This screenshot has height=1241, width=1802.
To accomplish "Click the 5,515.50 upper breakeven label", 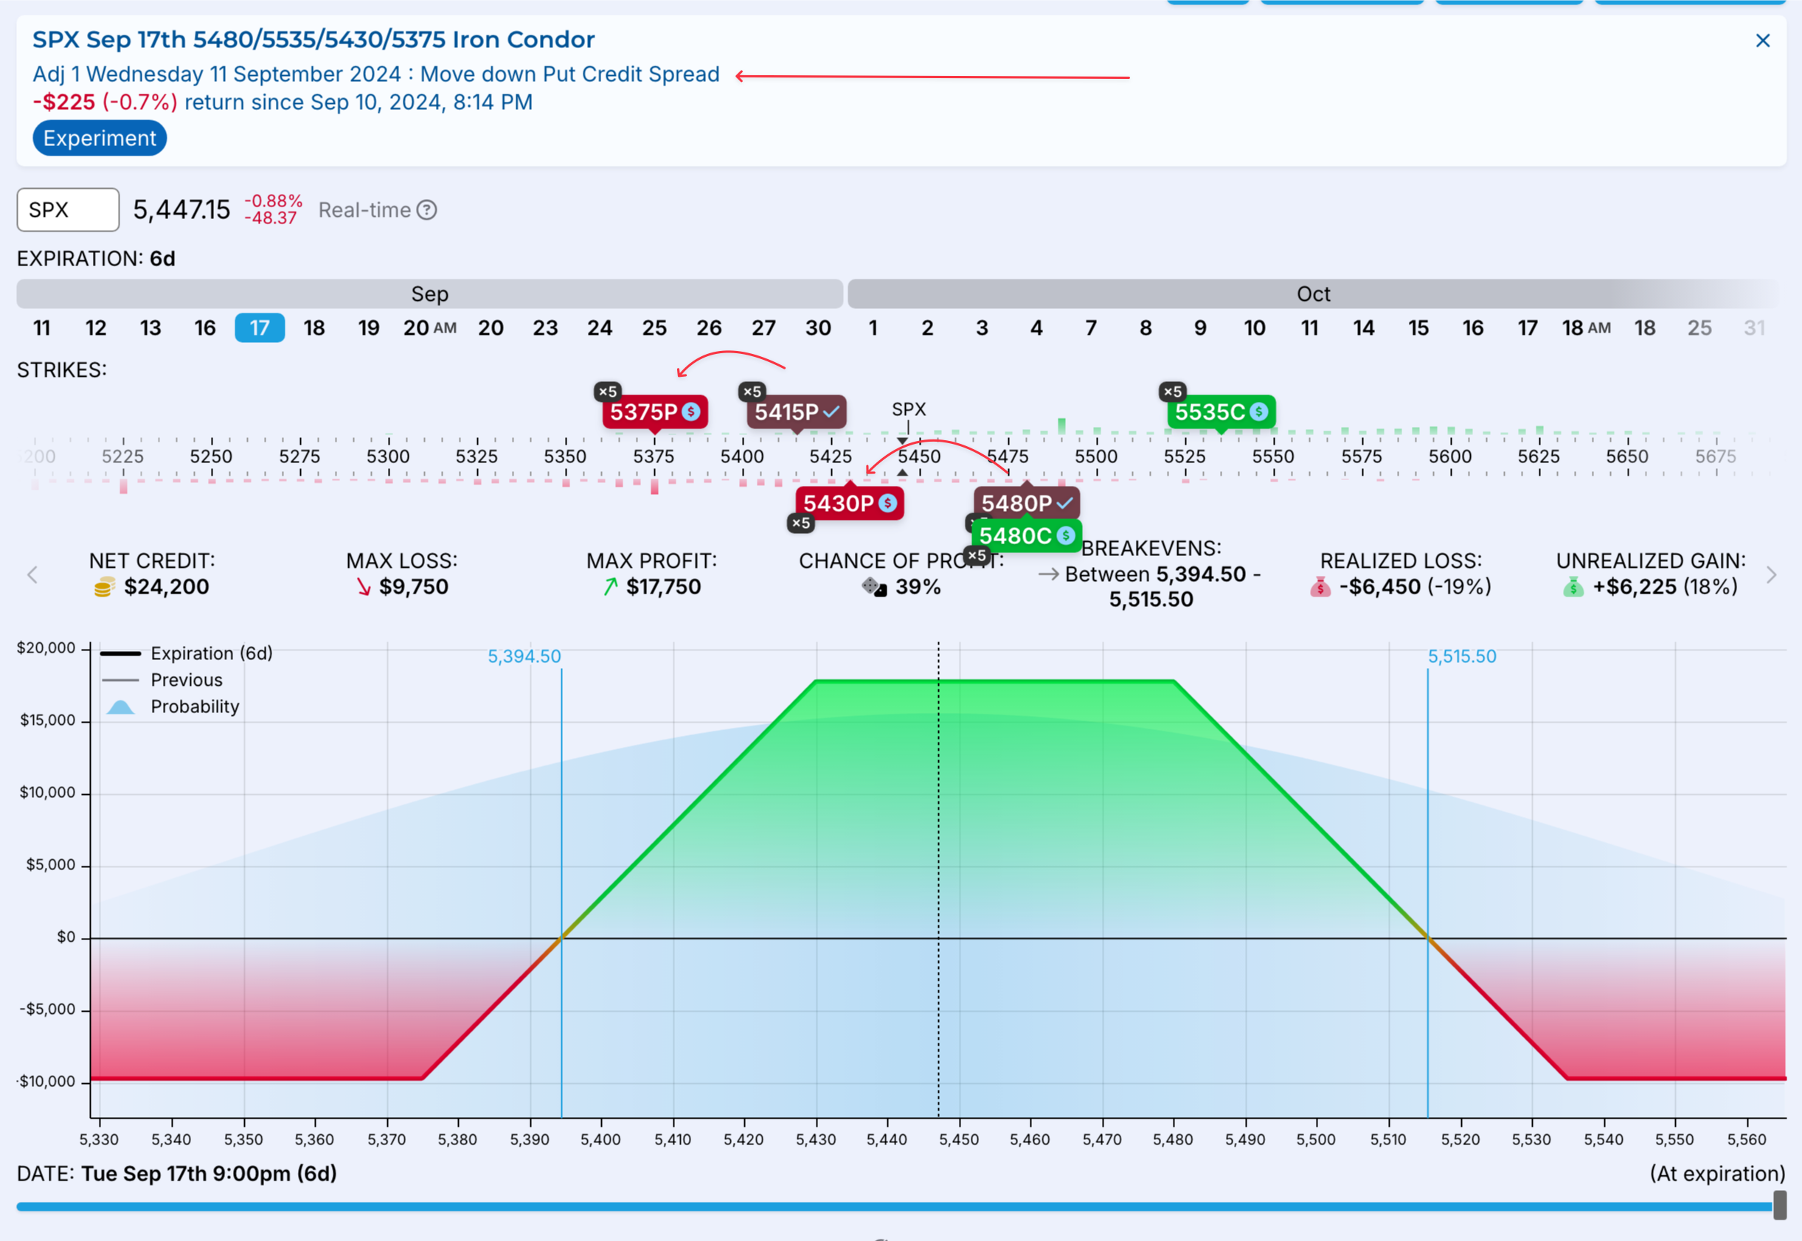I will [1461, 657].
